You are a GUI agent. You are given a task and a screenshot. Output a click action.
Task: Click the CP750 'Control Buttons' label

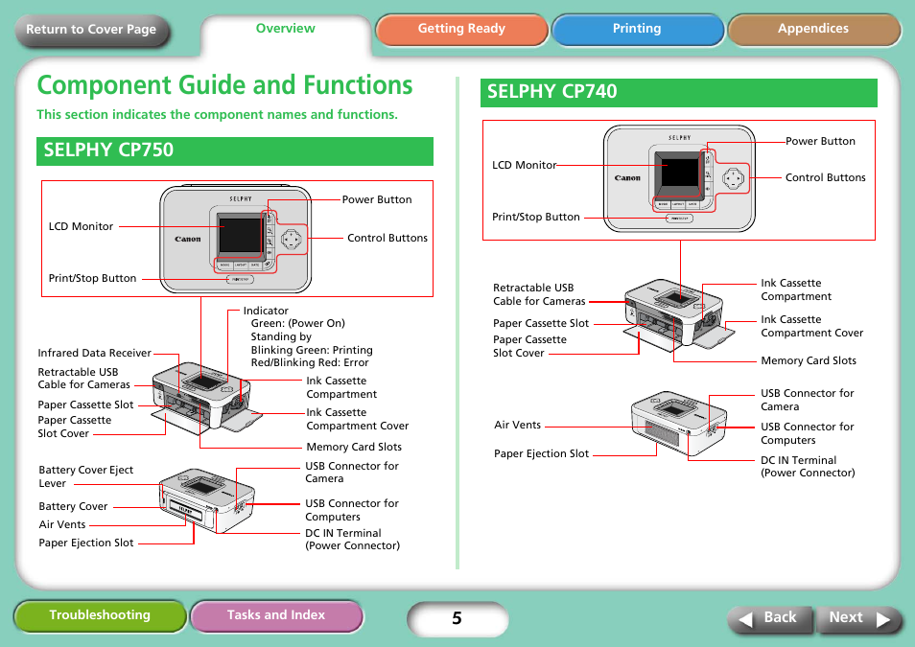click(387, 238)
